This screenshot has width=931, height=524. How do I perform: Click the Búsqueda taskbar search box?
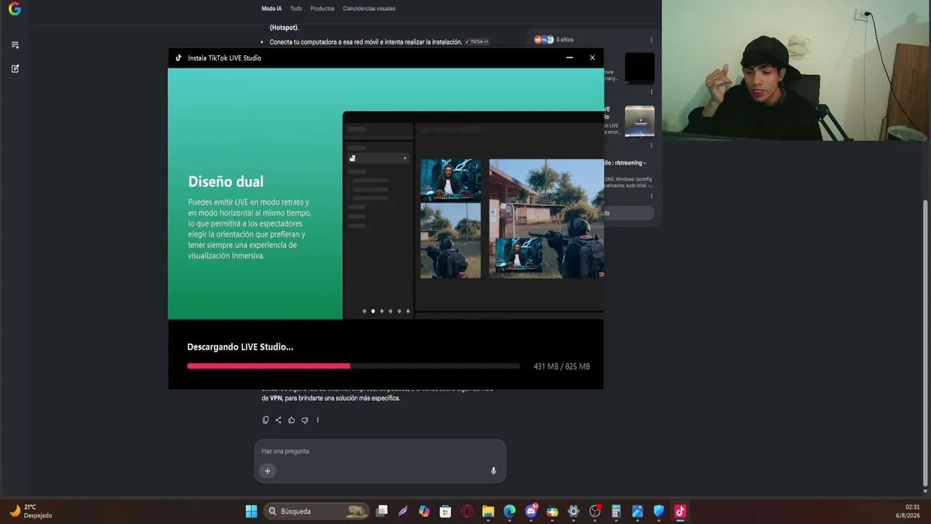click(x=315, y=512)
